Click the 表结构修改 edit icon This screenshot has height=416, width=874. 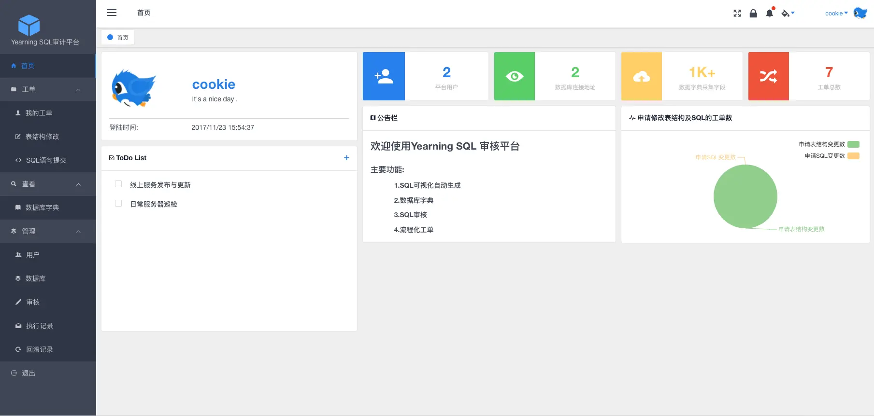(x=18, y=137)
